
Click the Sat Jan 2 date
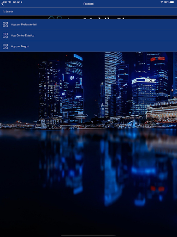click(18, 2)
